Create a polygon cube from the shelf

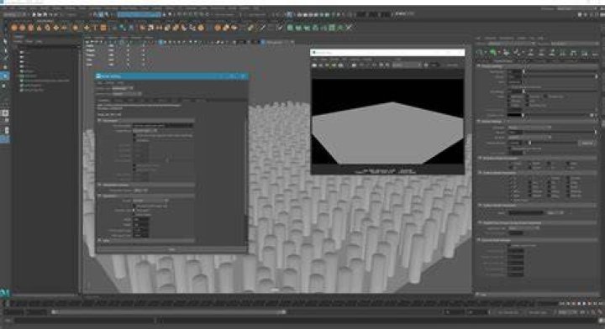[23, 28]
